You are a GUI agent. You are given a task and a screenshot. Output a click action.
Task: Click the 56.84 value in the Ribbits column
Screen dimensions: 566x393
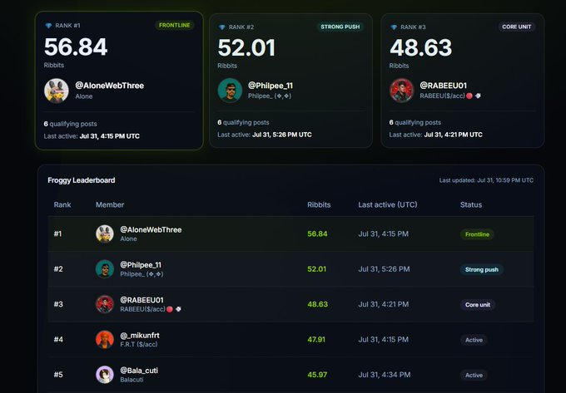(317, 233)
